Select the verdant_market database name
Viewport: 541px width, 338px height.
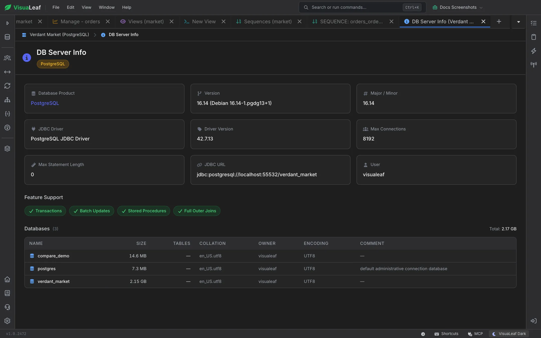[54, 281]
